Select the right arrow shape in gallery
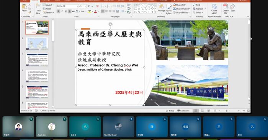This screenshot has height=140, width=268. (x=149, y=8)
